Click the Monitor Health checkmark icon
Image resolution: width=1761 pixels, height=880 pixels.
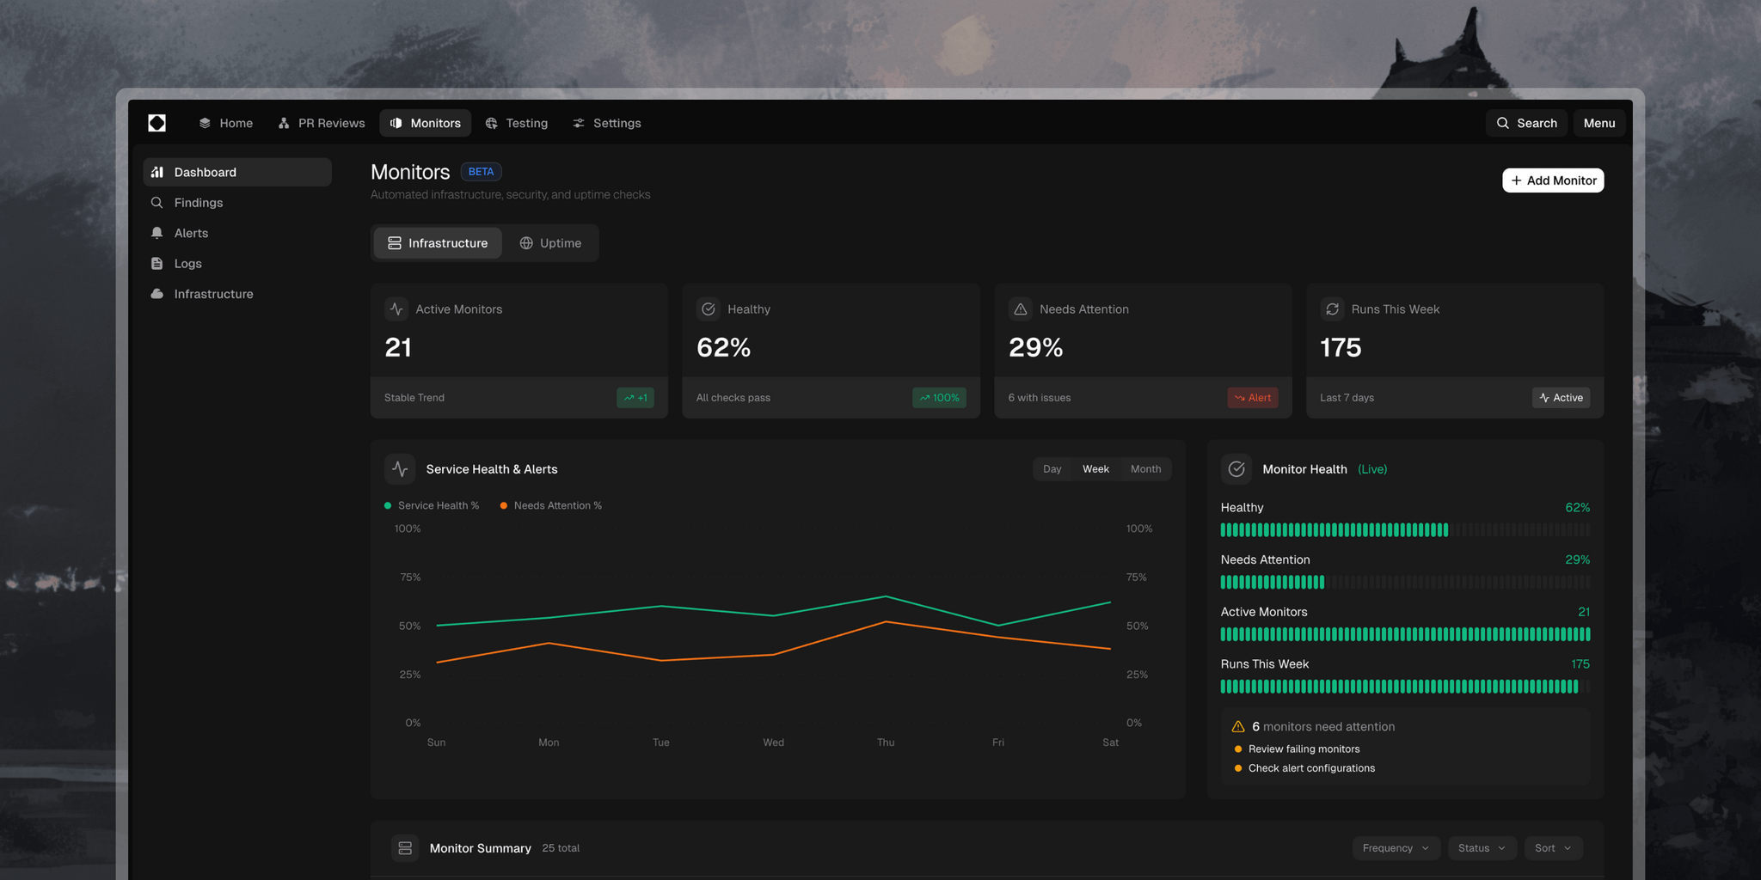[1236, 468]
